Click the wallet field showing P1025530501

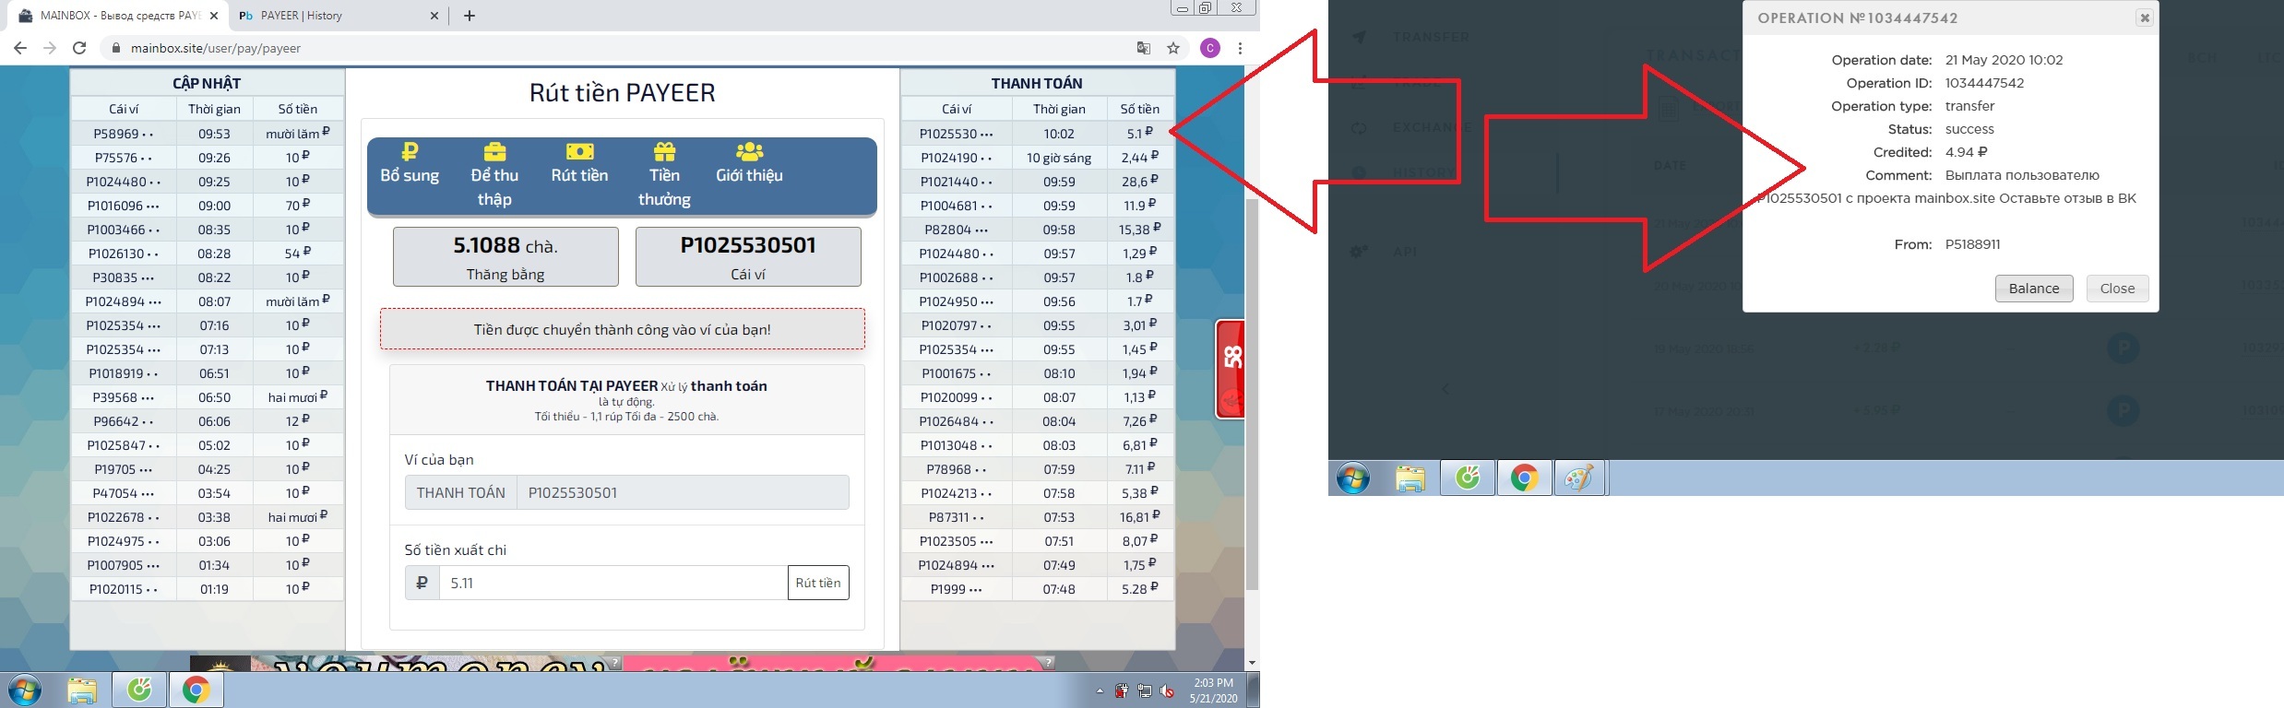click(x=683, y=492)
